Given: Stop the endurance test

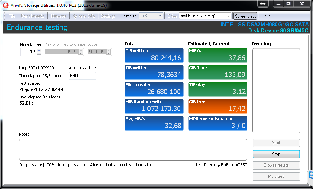Looking at the screenshot, I should [x=276, y=154].
